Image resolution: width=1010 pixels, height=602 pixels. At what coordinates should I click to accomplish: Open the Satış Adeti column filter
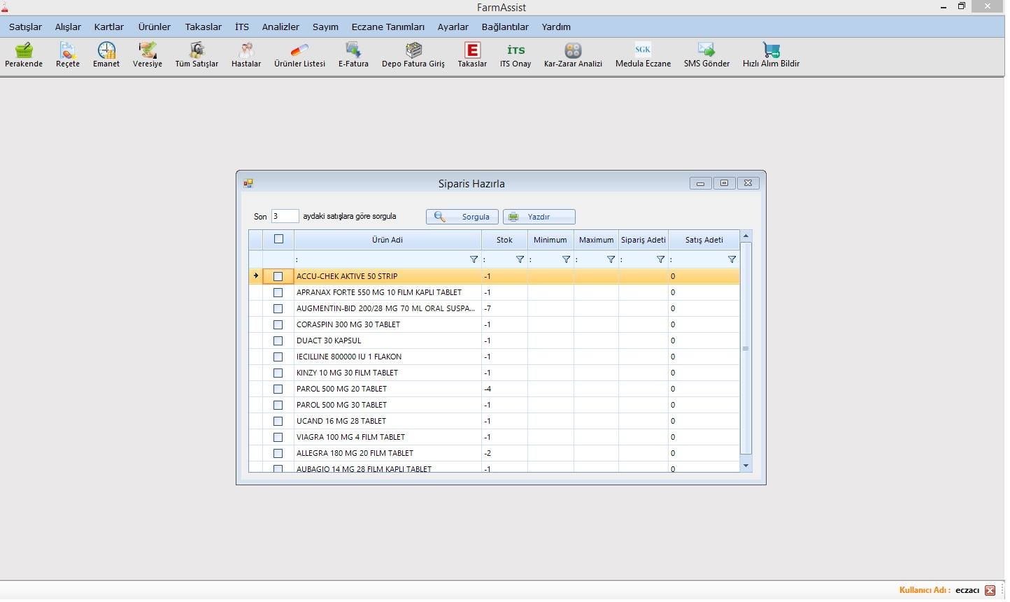(732, 259)
